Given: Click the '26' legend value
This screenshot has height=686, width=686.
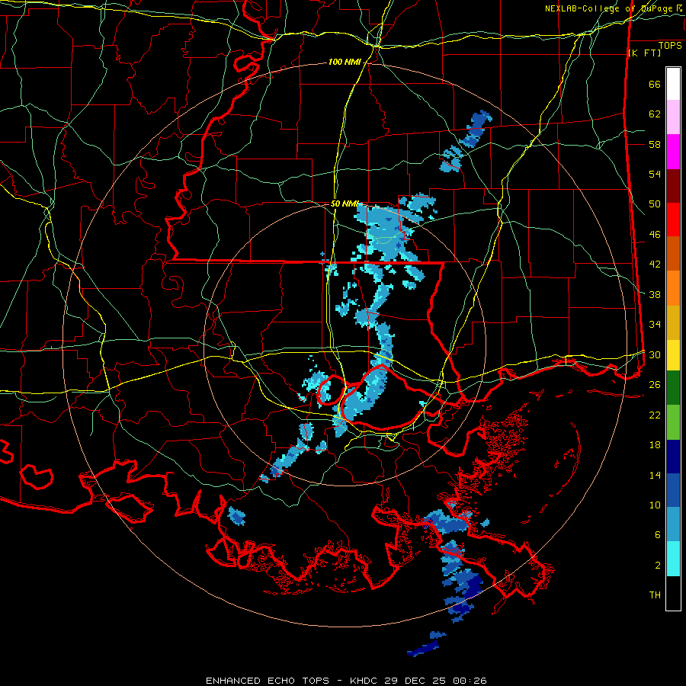Looking at the screenshot, I should pyautogui.click(x=655, y=385).
